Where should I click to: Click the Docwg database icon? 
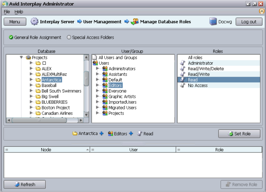click(x=213, y=22)
